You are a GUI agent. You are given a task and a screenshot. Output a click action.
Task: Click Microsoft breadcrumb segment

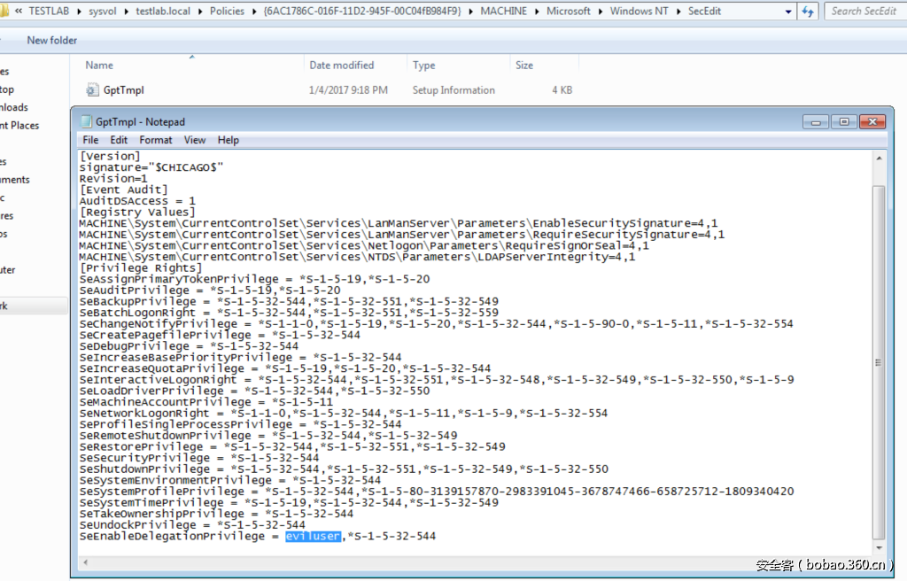point(569,11)
